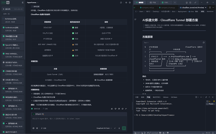The width and height of the screenshot is (216, 134).
Task: Click the sparkle optimize prompt icon
Action: 115,128
